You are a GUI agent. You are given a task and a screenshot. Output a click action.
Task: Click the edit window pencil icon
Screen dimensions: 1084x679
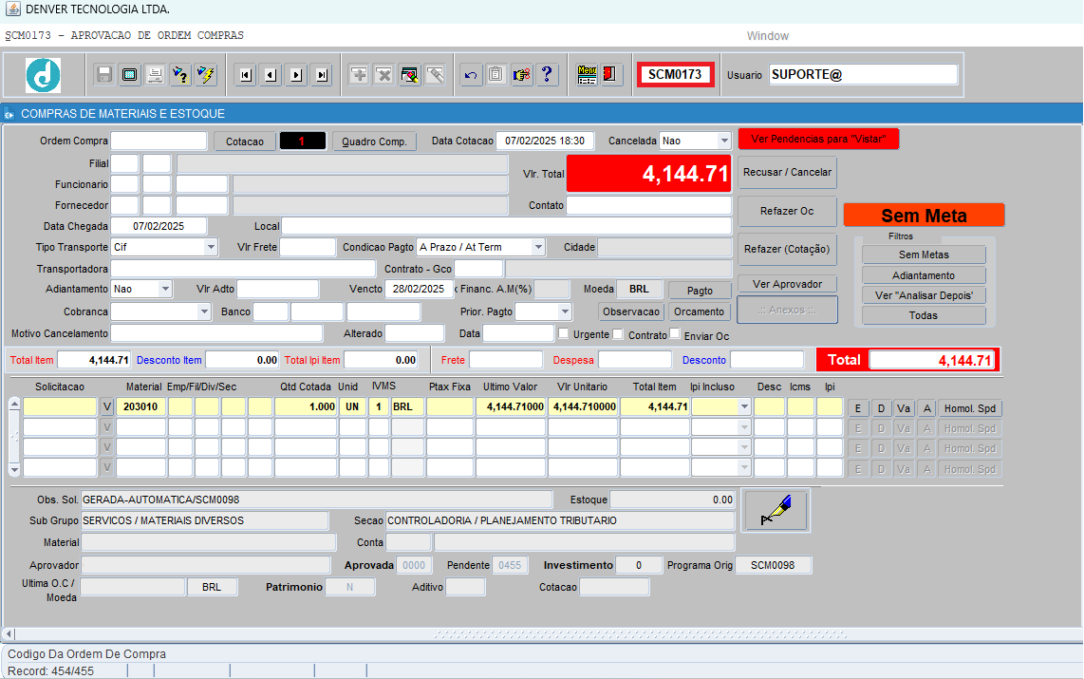409,75
